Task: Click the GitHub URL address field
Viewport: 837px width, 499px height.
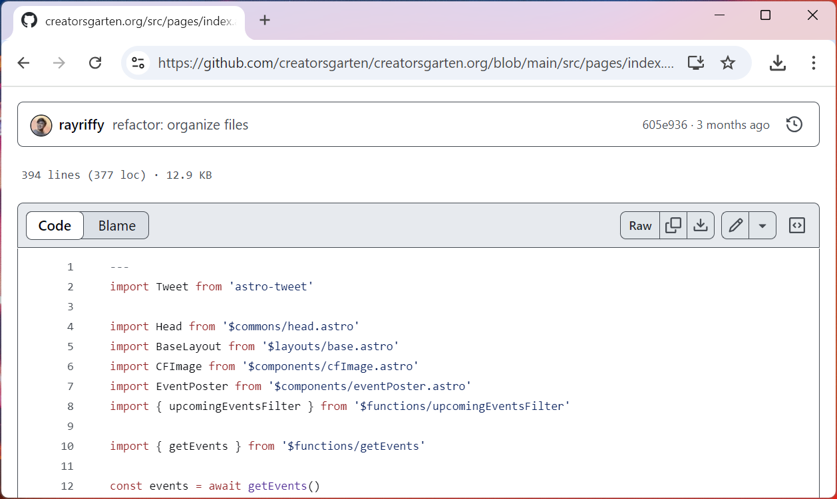Action: point(415,62)
